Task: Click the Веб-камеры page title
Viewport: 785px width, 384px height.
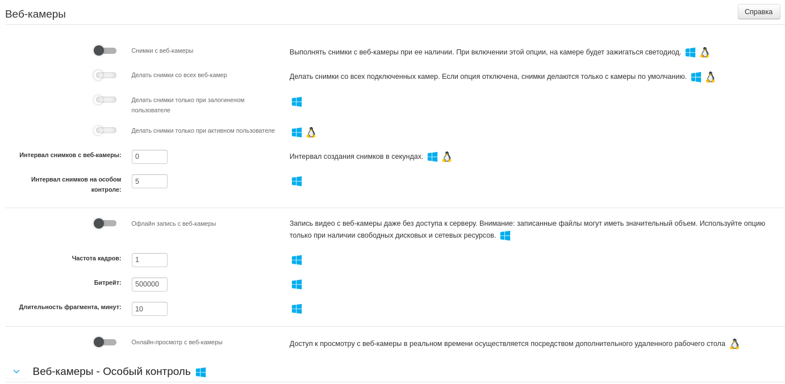Action: (x=35, y=14)
